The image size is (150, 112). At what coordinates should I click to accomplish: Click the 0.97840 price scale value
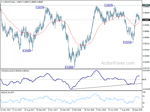coord(146,25)
